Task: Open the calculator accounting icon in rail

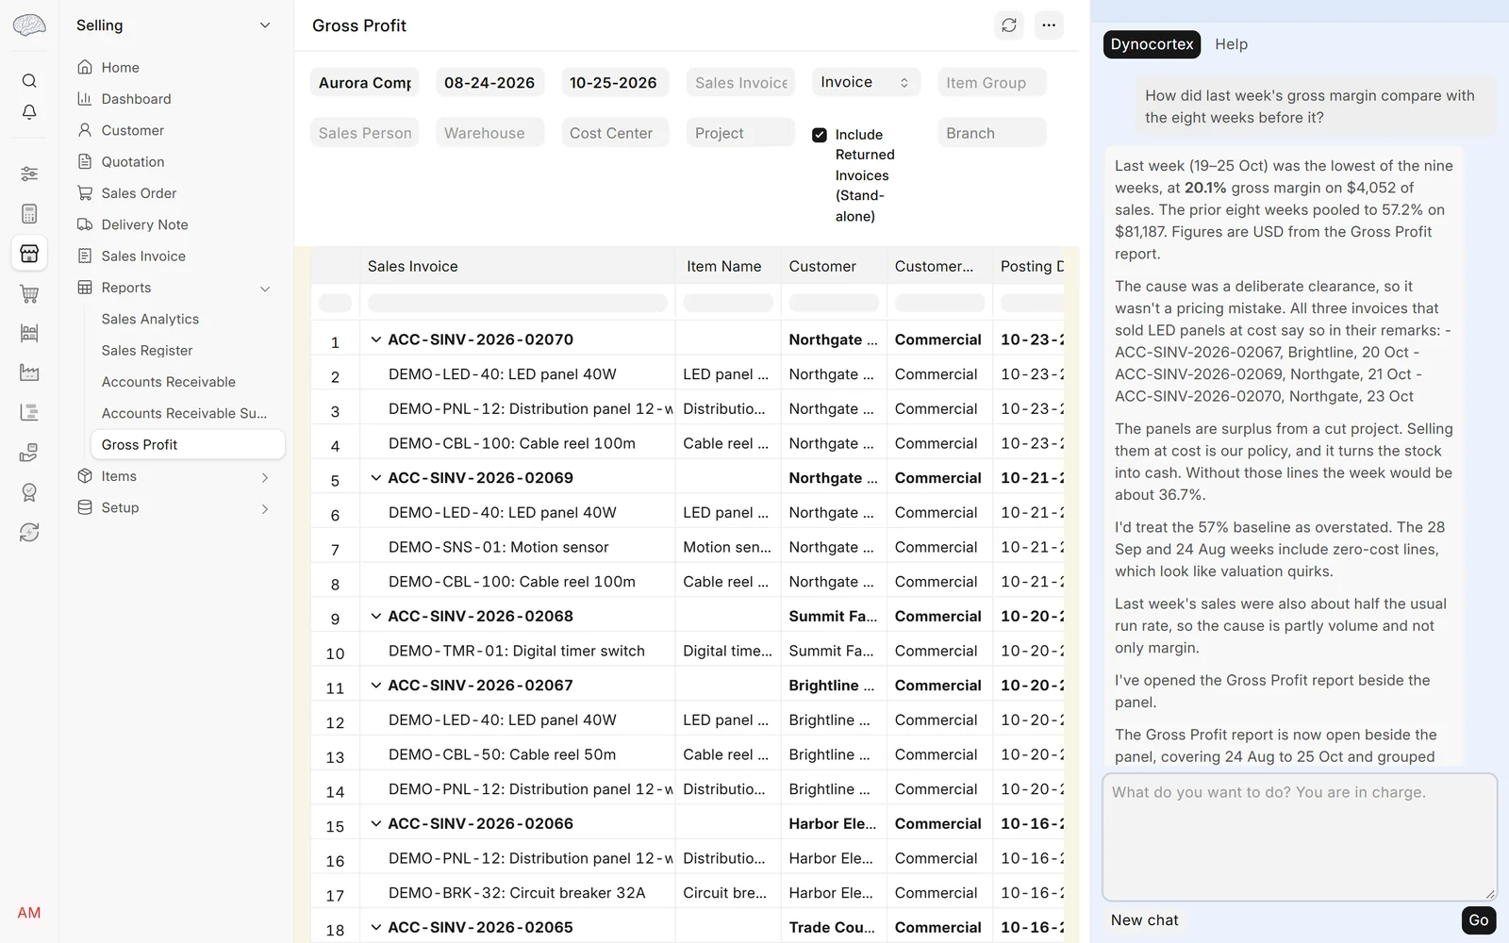Action: tap(29, 214)
